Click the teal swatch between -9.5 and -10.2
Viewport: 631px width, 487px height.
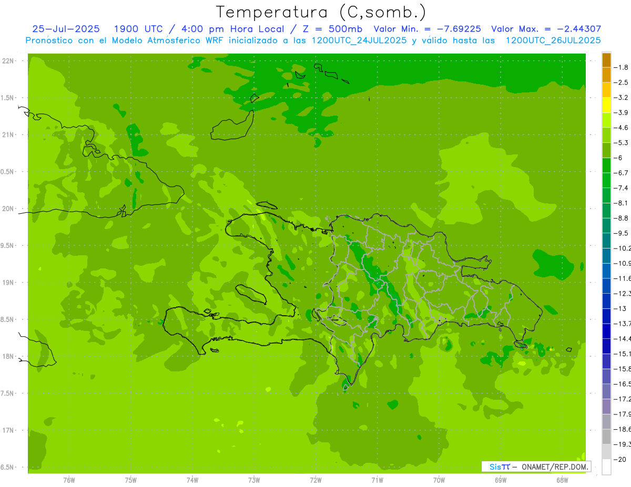[606, 241]
